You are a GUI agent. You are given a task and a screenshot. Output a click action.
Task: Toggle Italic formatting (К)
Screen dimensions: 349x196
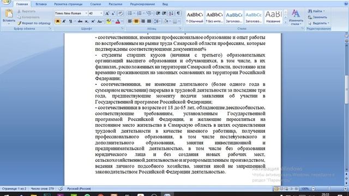coord(64,21)
